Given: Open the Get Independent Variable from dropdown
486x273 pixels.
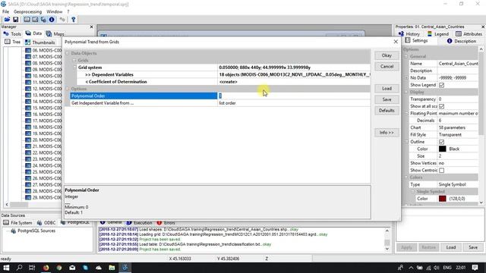Looking at the screenshot, I should click(x=294, y=103).
